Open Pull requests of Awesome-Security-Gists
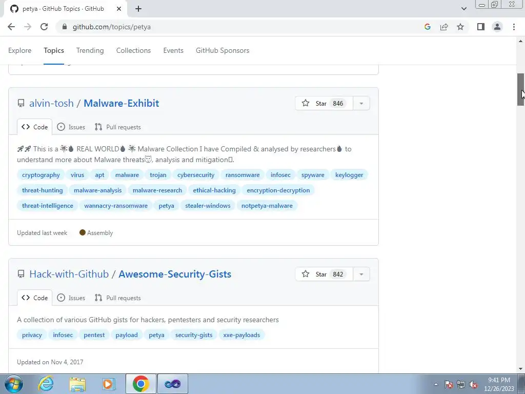This screenshot has width=525, height=394. 117,298
